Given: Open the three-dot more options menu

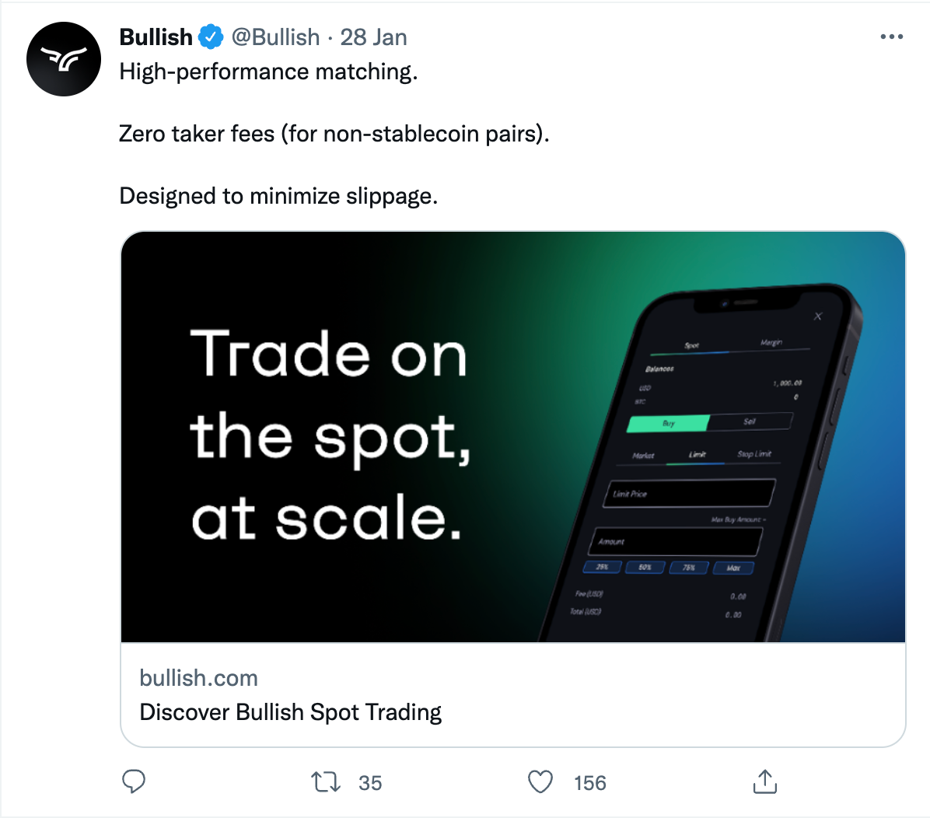Looking at the screenshot, I should [x=891, y=37].
